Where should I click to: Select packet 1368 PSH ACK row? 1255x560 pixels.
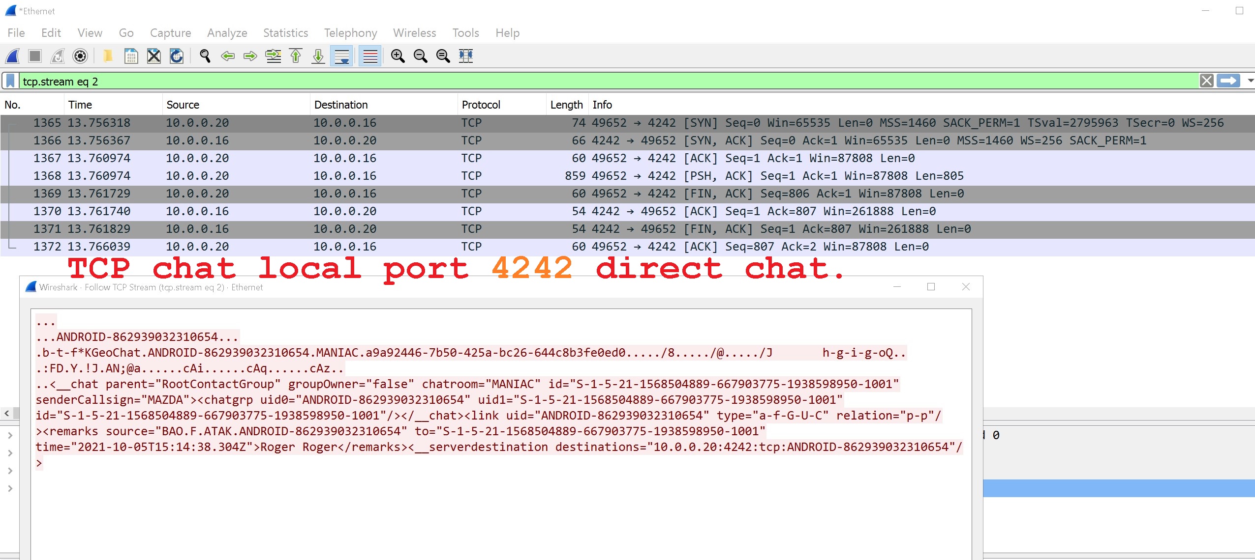point(492,176)
